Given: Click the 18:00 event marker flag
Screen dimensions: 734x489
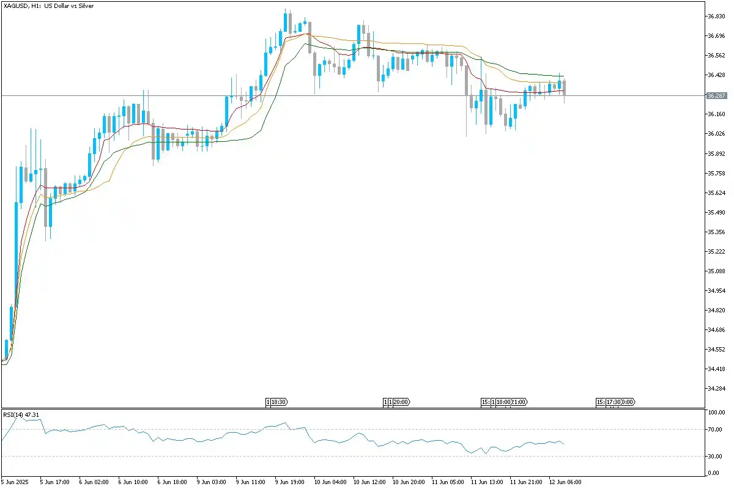Looking at the screenshot, I should (x=503, y=402).
